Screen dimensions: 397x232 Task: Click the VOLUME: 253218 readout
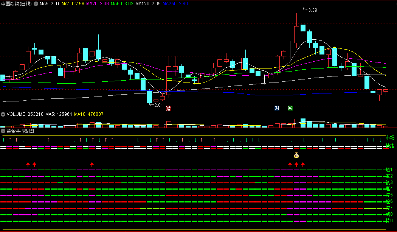tap(25, 114)
